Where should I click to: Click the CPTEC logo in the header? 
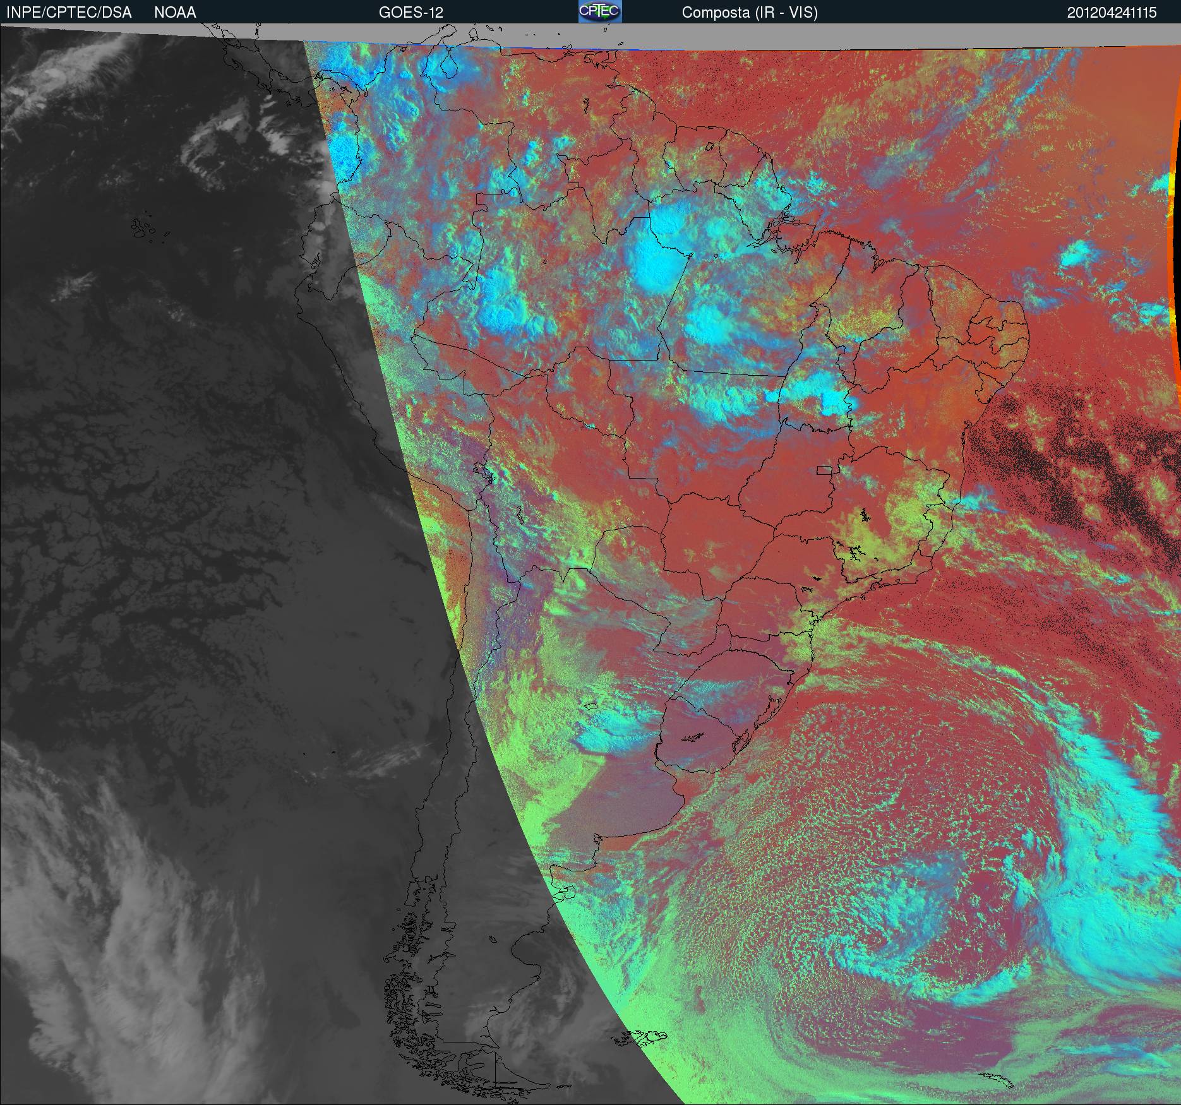pyautogui.click(x=600, y=11)
